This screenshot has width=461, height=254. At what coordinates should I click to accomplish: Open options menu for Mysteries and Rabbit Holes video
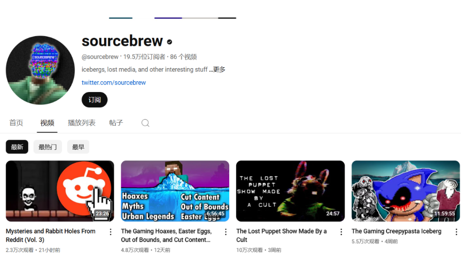coord(111,232)
